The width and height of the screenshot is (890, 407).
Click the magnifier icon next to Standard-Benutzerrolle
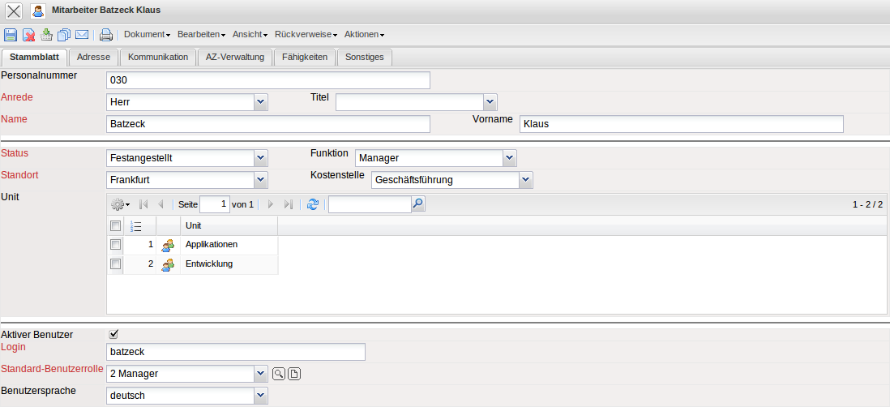[278, 374]
